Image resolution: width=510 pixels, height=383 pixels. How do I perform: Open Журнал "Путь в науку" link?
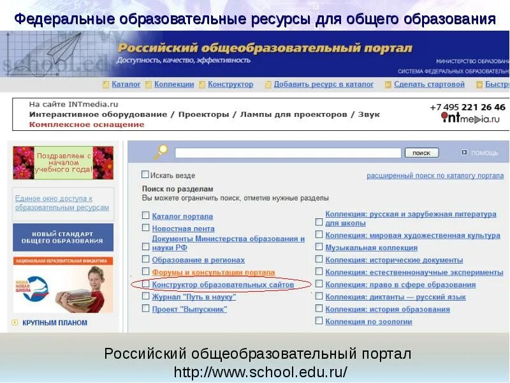point(194,297)
